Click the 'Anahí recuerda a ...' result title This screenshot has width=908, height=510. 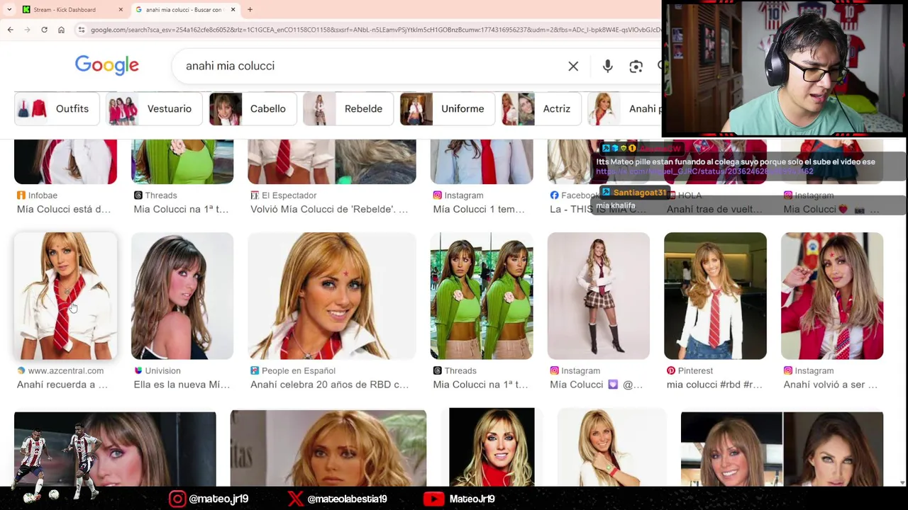pos(62,385)
